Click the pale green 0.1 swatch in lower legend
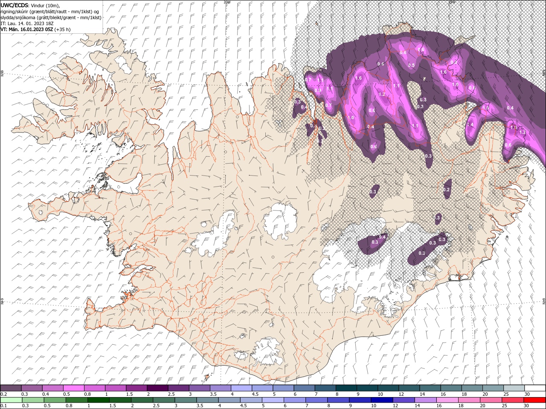 pos(11,400)
